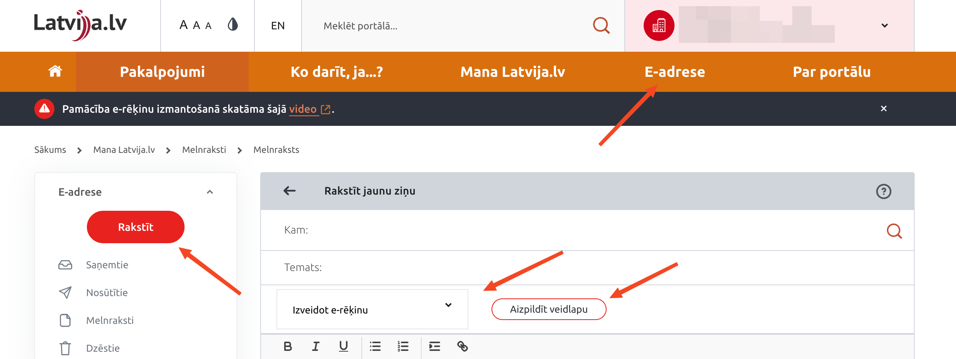Screen dimensions: 956x359
Task: Open the E-adrese menu item
Action: tap(675, 72)
